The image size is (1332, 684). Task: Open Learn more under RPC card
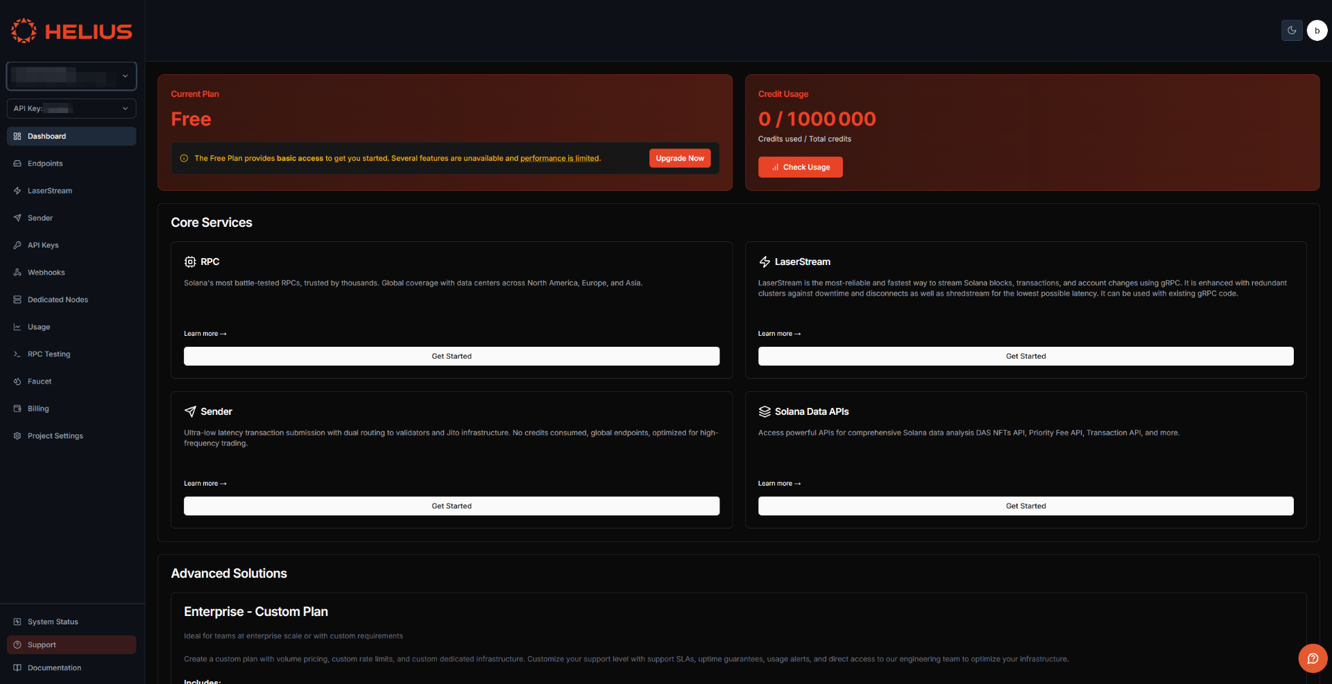click(205, 334)
